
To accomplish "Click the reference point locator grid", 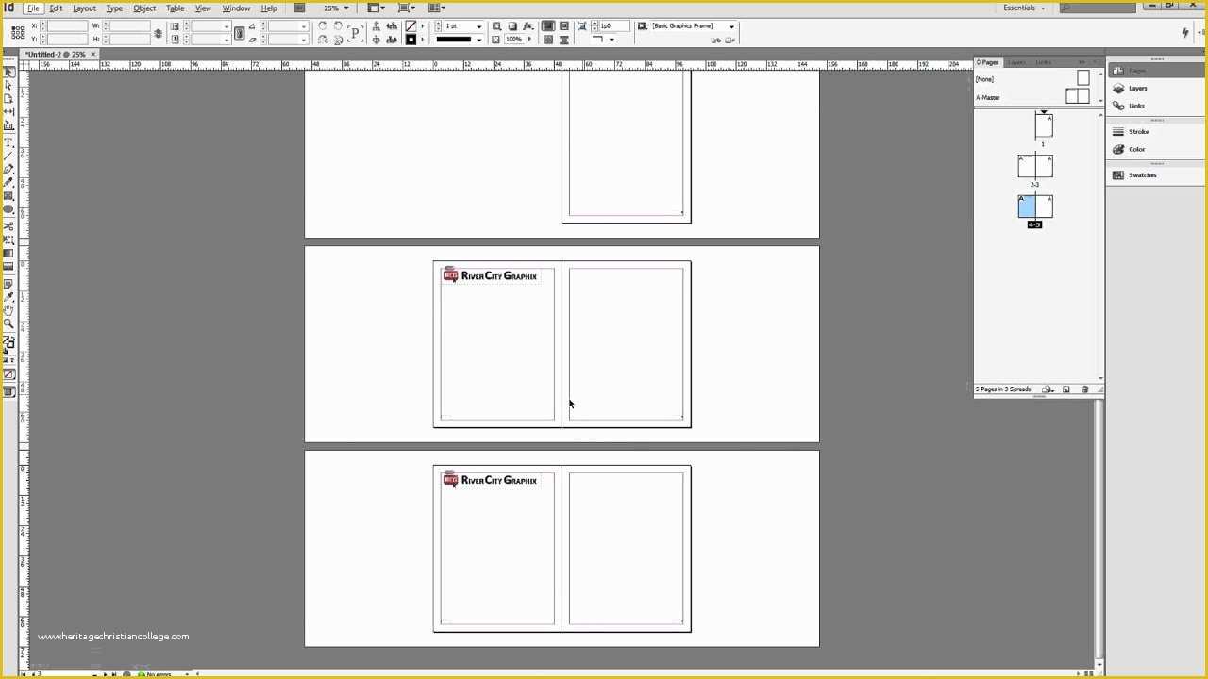I will point(18,32).
